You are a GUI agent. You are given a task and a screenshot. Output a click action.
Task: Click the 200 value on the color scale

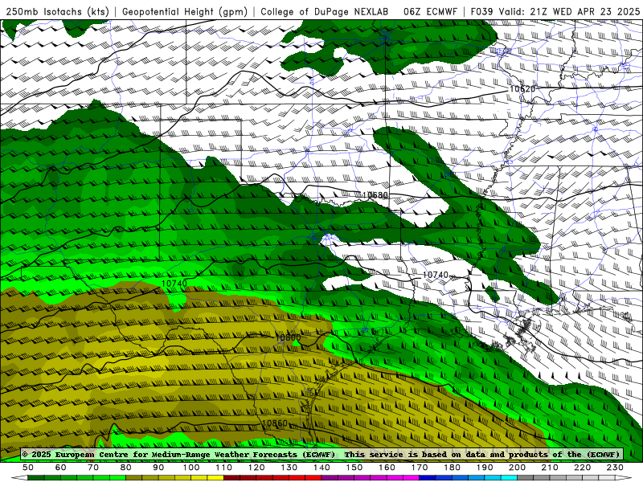[517, 468]
